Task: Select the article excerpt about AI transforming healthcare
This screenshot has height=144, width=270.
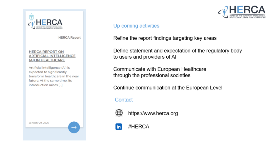Action: click(54, 76)
